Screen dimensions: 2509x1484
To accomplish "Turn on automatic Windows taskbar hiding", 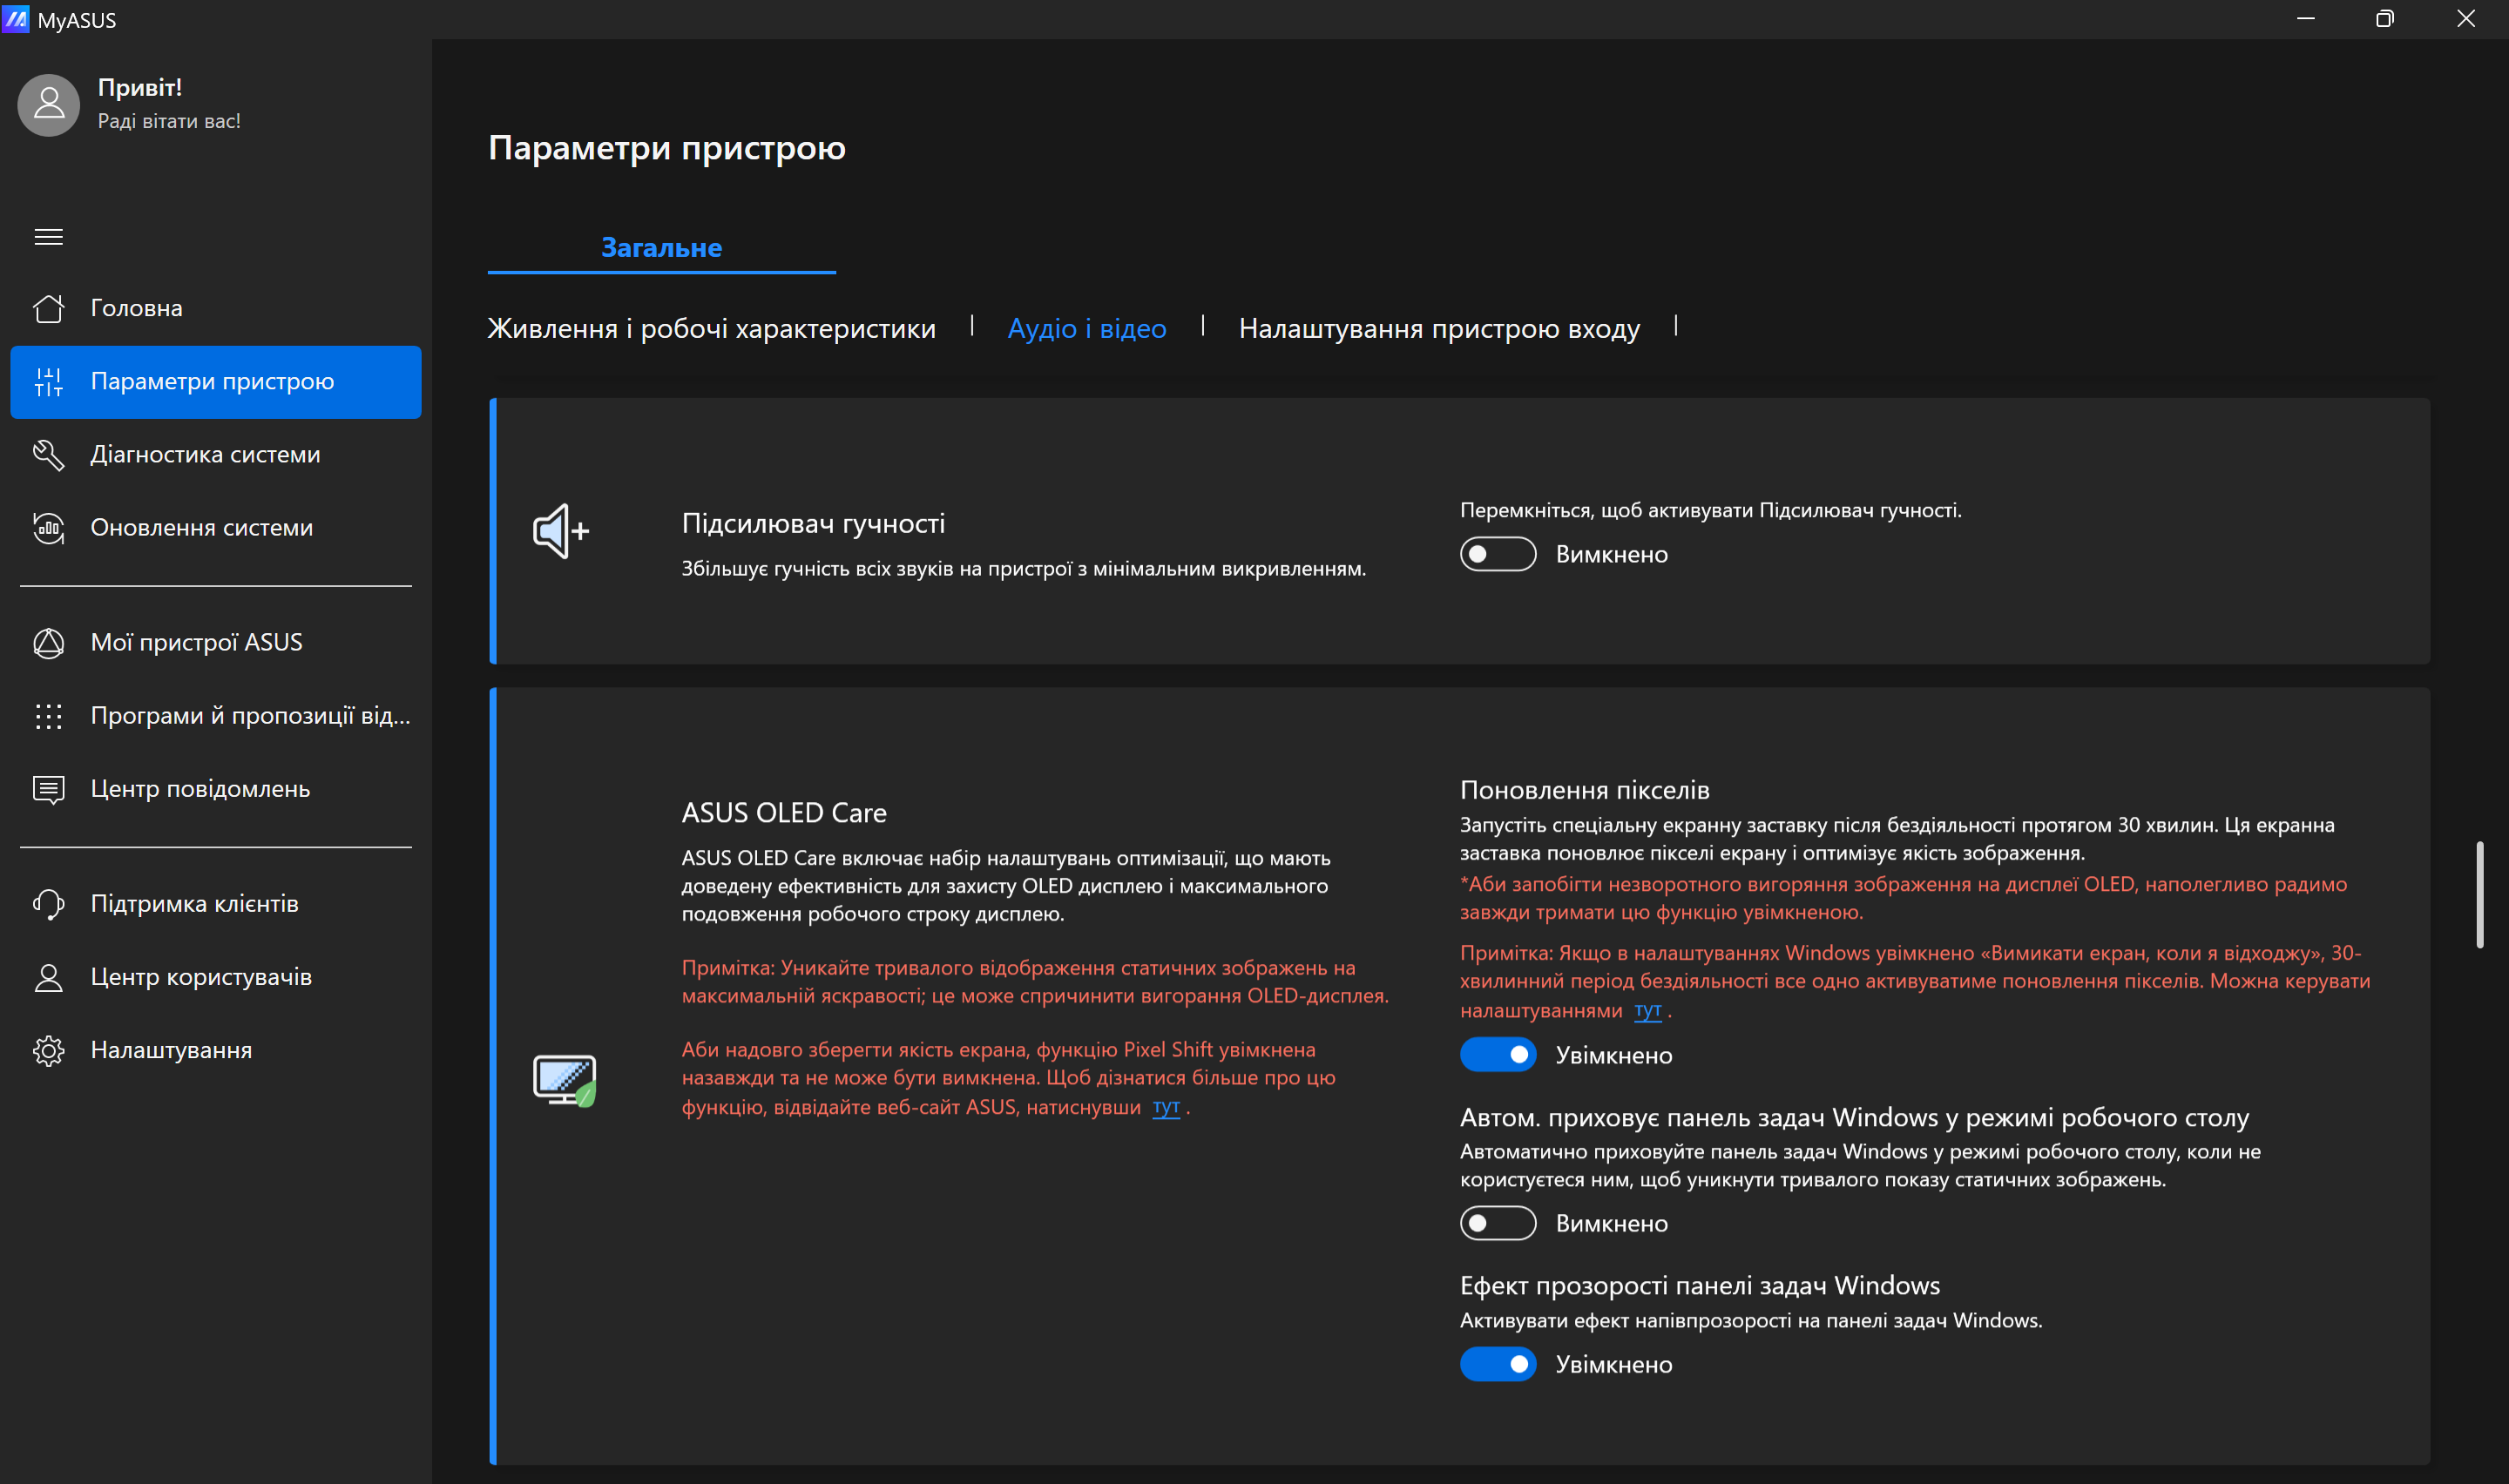I will 1497,1222.
